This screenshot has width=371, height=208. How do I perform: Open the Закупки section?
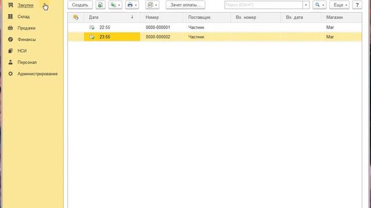26,5
